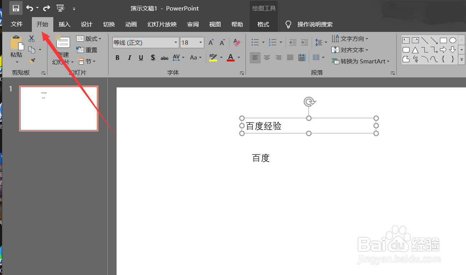Screen dimensions: 466x275
Task: Start slideshow from beginning icon
Action: coord(60,8)
